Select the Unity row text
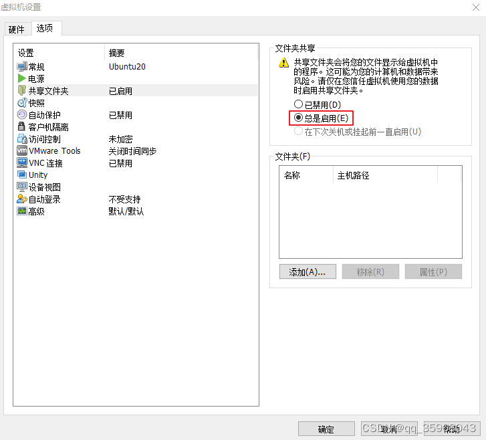 (38, 175)
